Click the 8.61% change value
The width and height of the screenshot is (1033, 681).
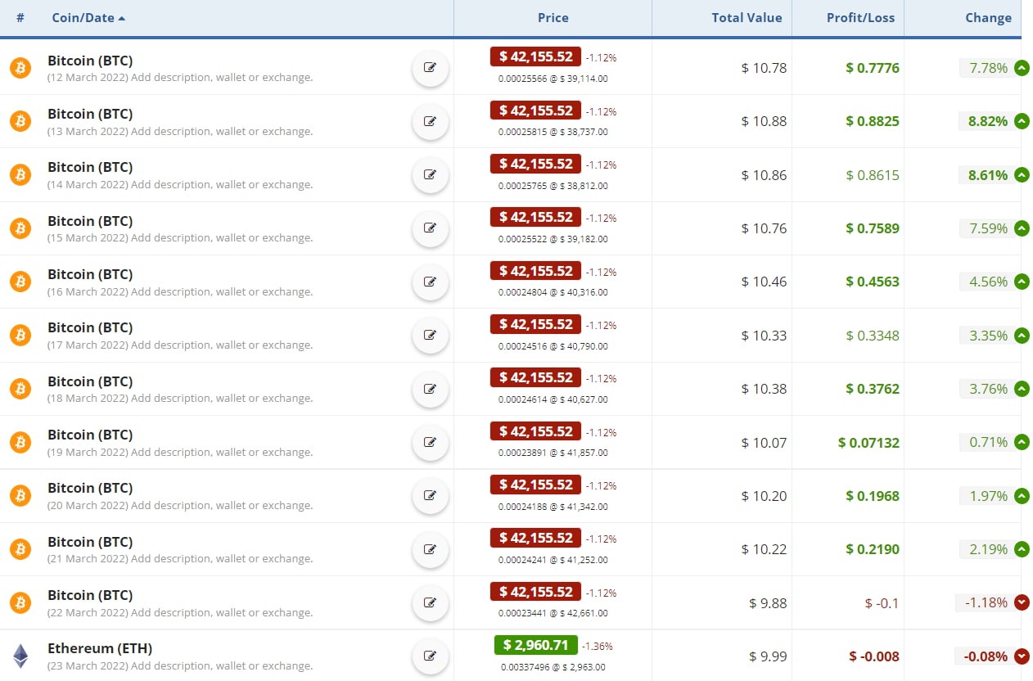click(x=988, y=174)
